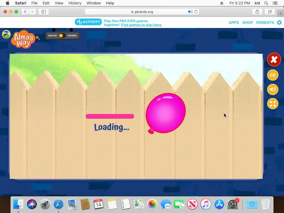Click the Safari compass in the Dock
284x213 pixels.
coord(59,204)
